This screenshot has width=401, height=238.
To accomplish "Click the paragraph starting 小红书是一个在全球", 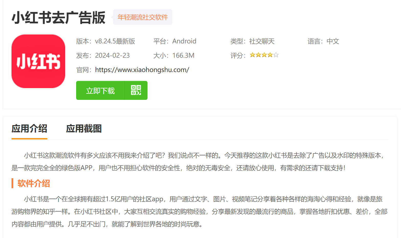I will tap(200, 212).
